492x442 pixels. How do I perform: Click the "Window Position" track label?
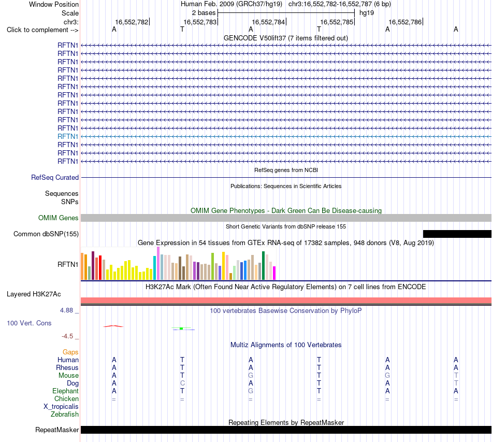54,4
